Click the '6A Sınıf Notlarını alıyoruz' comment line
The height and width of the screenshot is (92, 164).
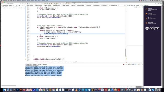tap(50, 26)
